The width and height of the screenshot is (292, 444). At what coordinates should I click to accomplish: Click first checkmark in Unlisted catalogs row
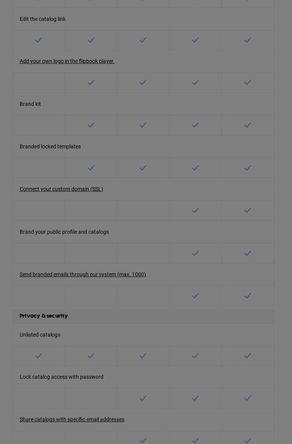point(39,356)
